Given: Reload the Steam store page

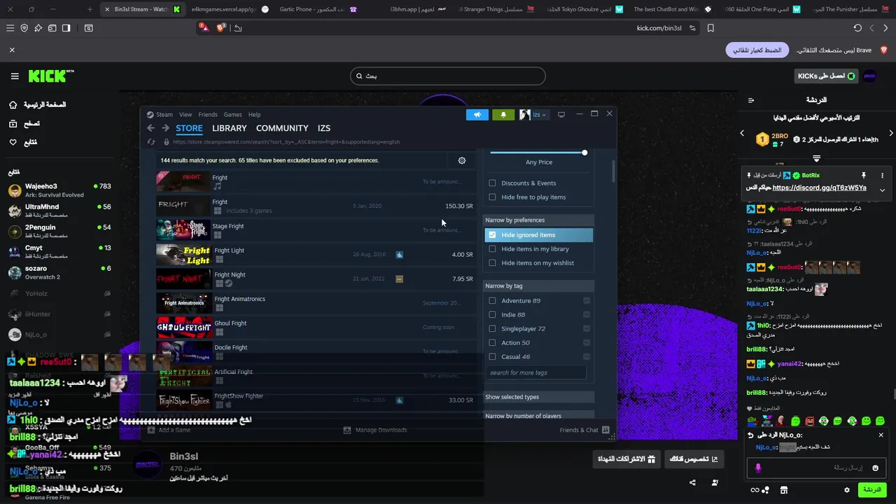Looking at the screenshot, I should 151,142.
